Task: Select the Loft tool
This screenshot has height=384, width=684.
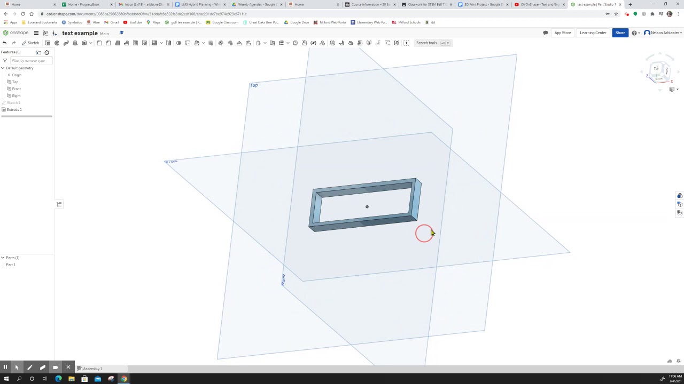Action: coord(75,43)
